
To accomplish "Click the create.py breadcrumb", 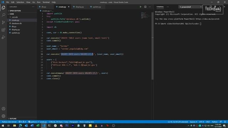I will (46, 11).
